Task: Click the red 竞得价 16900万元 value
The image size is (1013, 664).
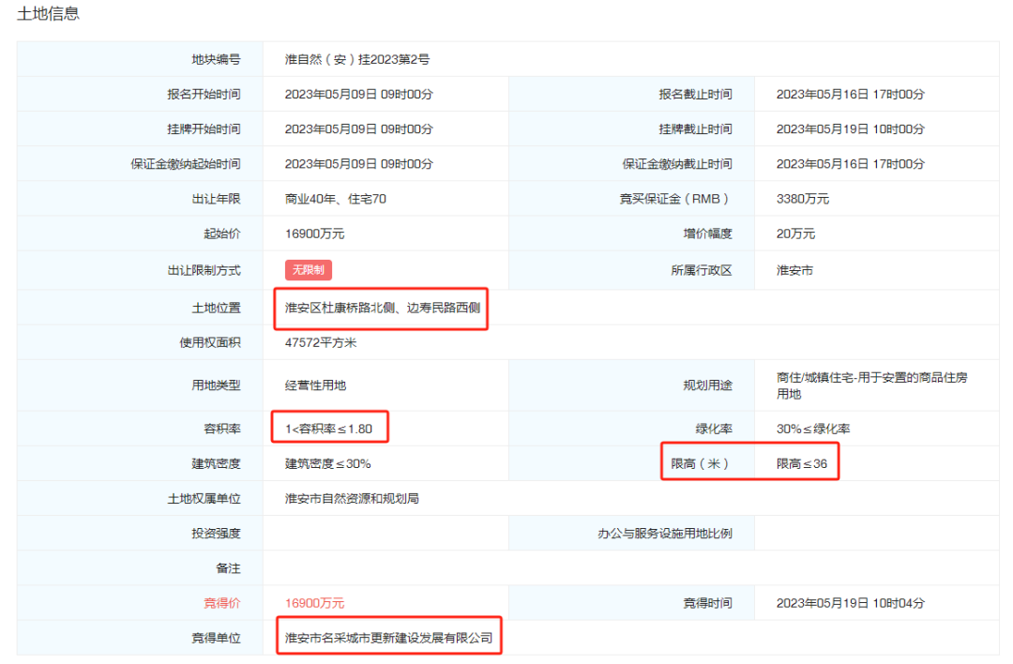Action: tap(314, 603)
